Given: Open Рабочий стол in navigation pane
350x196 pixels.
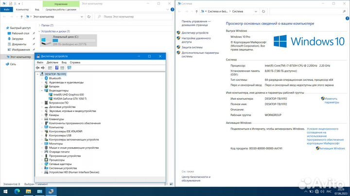Looking at the screenshot, I should click(20, 33).
